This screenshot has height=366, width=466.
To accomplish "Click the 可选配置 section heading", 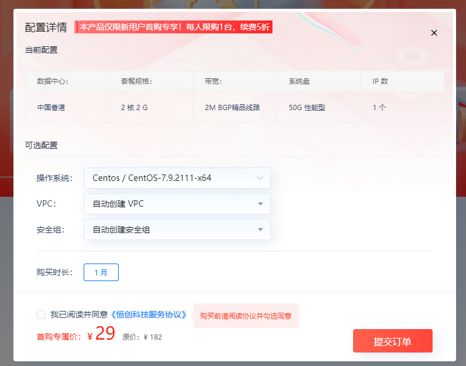I will (42, 145).
